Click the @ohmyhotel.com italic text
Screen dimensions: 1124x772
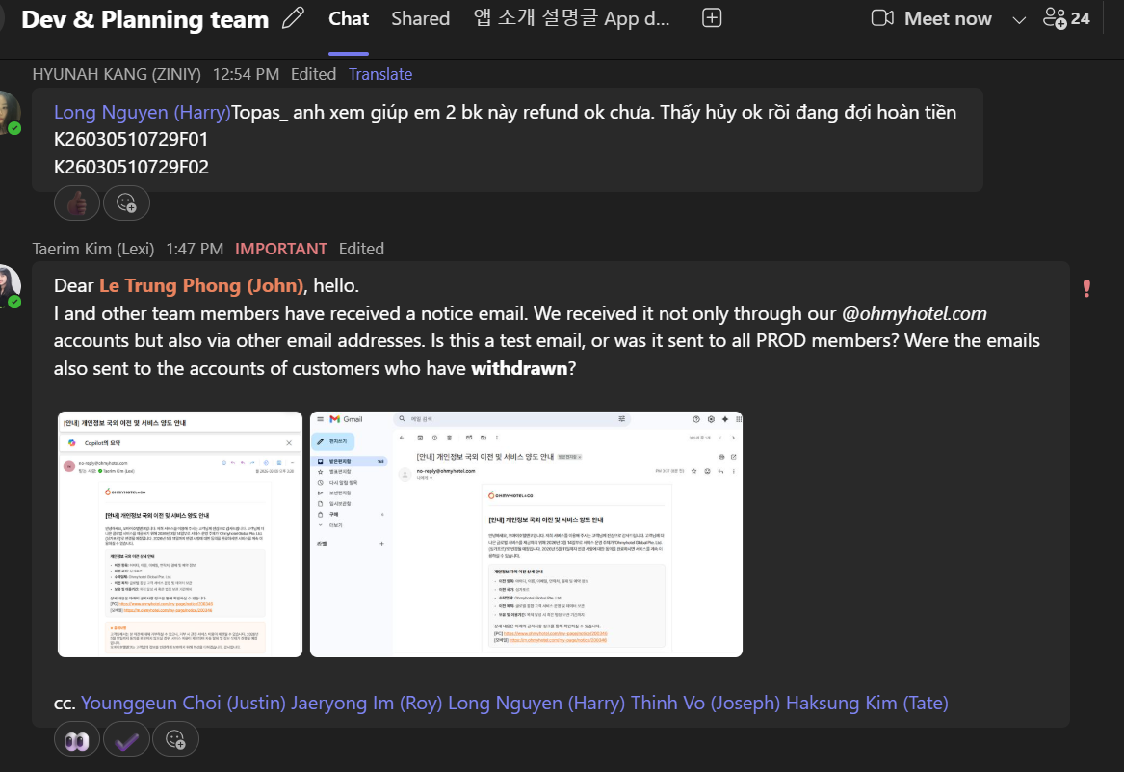point(914,313)
